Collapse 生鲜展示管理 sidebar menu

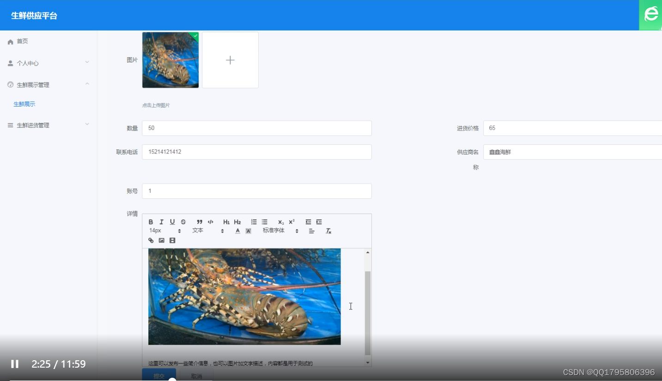click(x=49, y=85)
